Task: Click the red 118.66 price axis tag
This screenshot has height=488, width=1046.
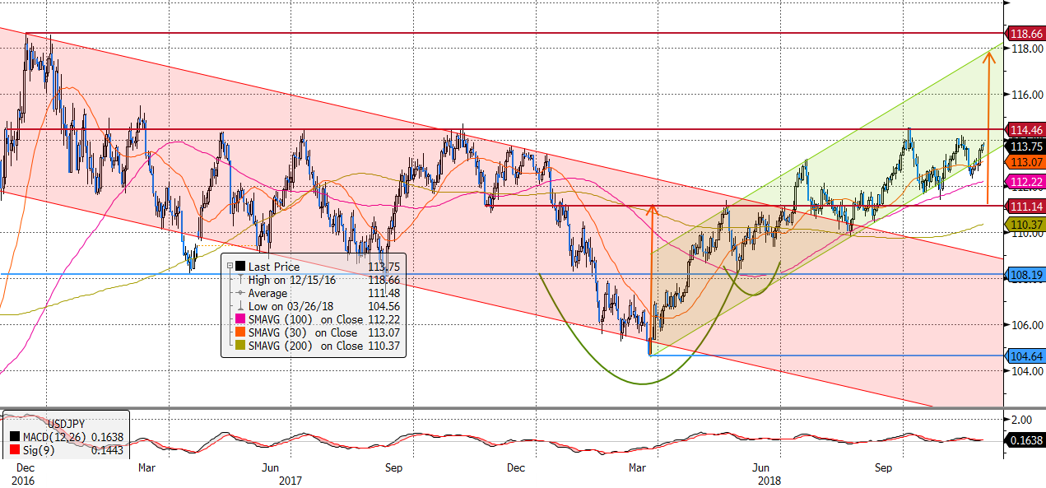Action: (x=1025, y=34)
